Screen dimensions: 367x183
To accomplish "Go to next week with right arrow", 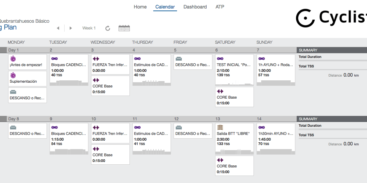I will [71, 28].
